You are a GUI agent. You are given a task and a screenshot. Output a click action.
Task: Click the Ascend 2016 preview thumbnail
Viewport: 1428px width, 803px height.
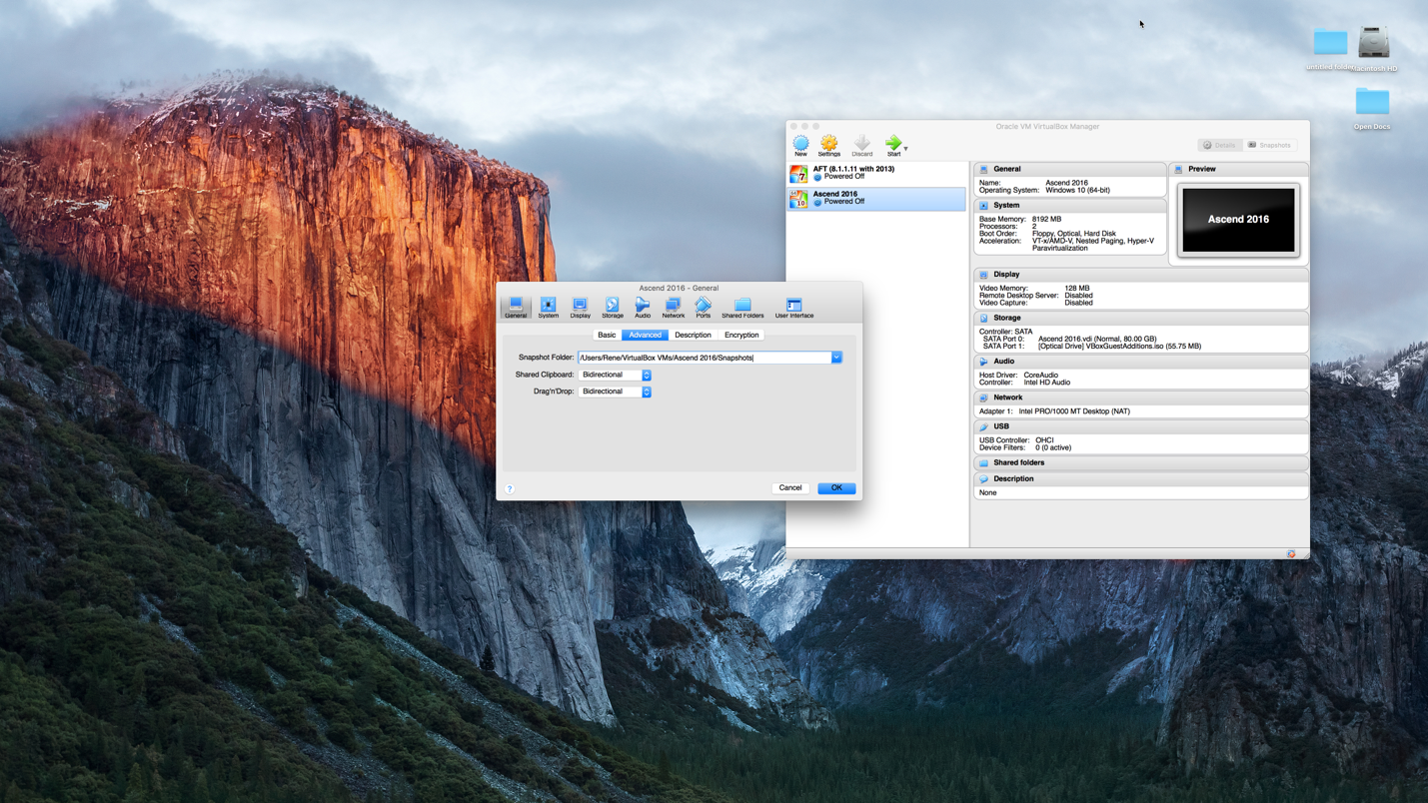coord(1238,220)
